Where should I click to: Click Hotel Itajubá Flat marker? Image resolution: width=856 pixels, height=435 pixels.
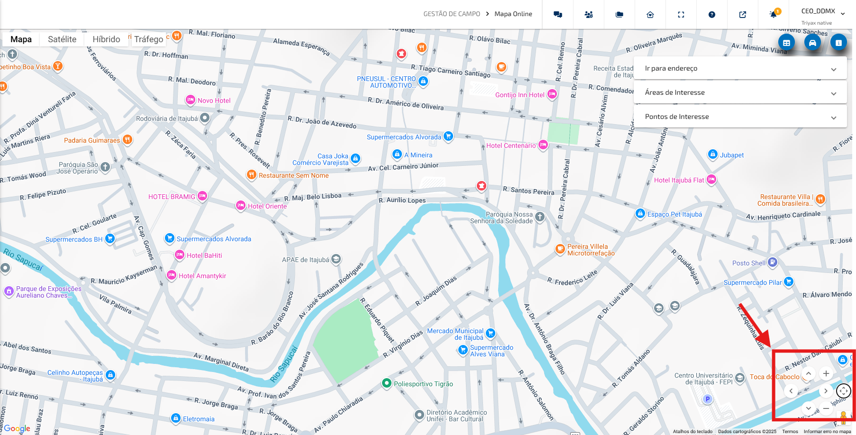coord(711,179)
